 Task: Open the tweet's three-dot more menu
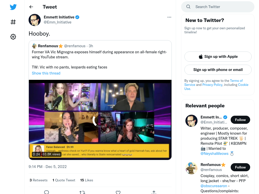point(169,17)
